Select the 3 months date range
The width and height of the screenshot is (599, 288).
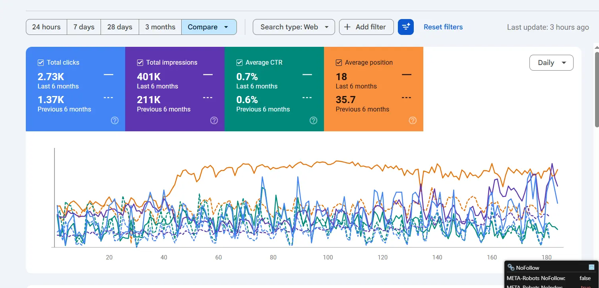point(160,27)
